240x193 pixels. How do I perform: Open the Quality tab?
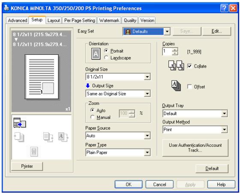click(130, 20)
